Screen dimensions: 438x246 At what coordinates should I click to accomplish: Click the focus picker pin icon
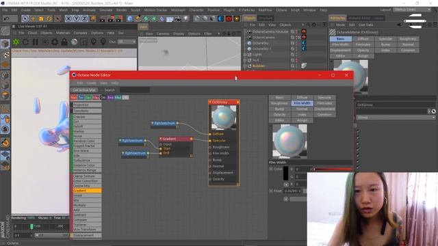(93, 42)
